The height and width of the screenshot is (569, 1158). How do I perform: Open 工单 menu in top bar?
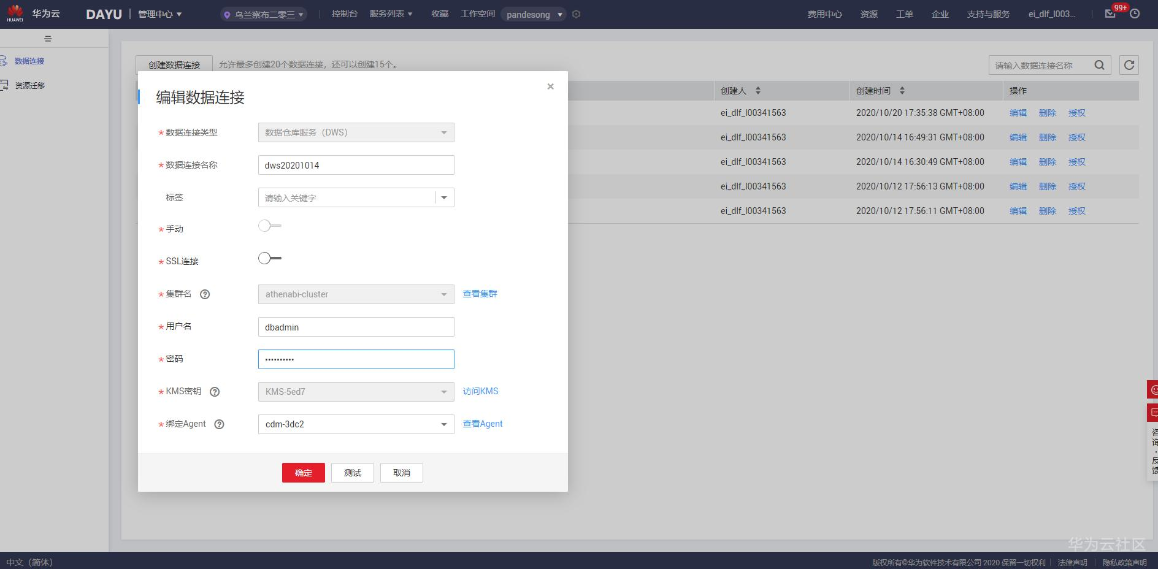point(904,14)
